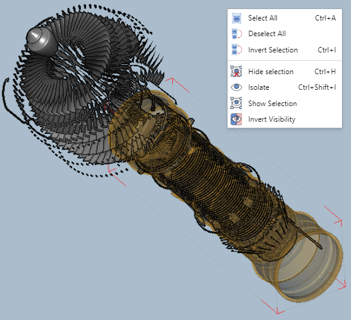This screenshot has width=351, height=320.
Task: Click the Show Selection icon
Action: point(236,103)
